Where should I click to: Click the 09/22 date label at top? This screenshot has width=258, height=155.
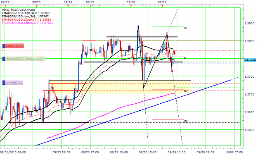click(x=5, y=2)
